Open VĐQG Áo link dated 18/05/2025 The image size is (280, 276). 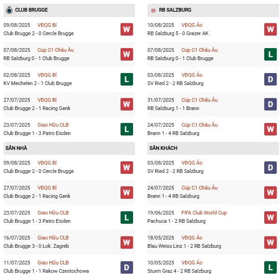(192, 238)
